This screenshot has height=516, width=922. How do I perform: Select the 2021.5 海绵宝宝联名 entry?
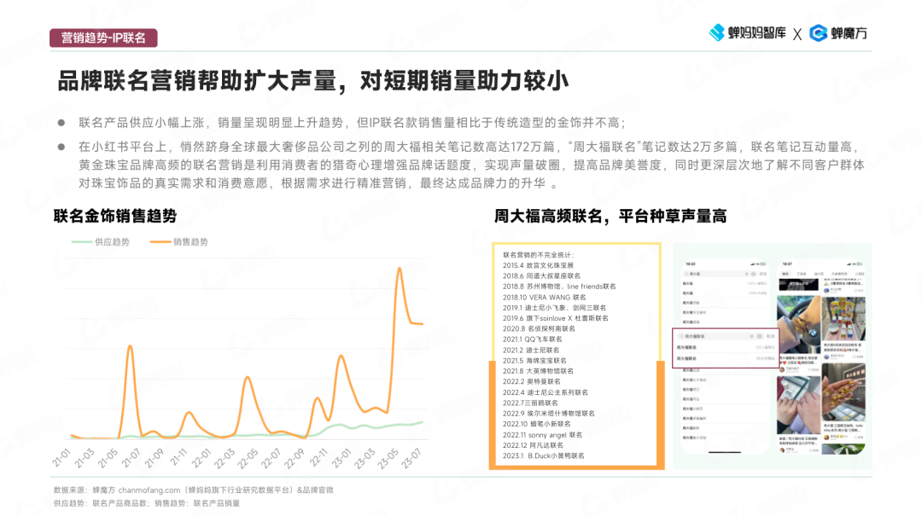(534, 360)
